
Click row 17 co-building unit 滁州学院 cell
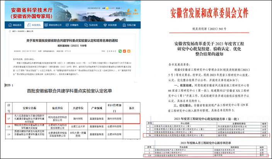(x=78, y=119)
